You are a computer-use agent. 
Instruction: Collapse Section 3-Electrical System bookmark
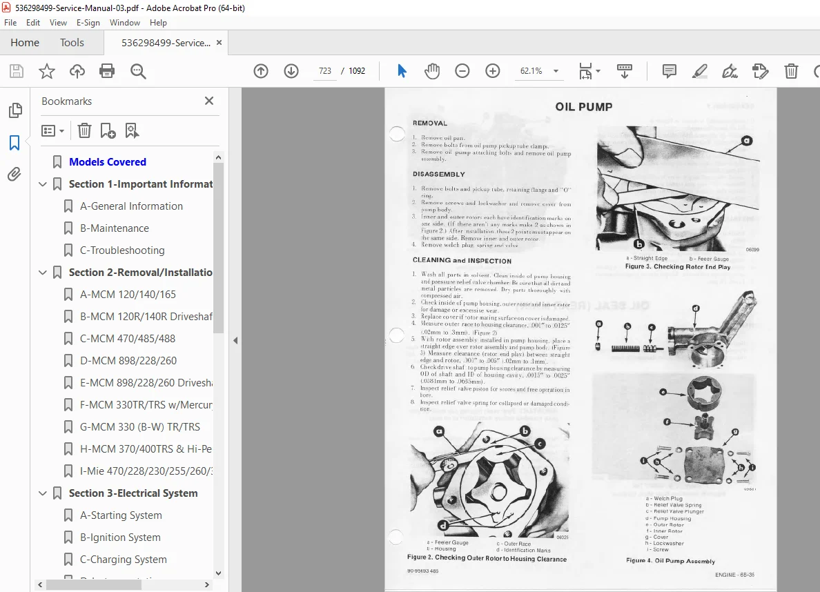tap(43, 493)
